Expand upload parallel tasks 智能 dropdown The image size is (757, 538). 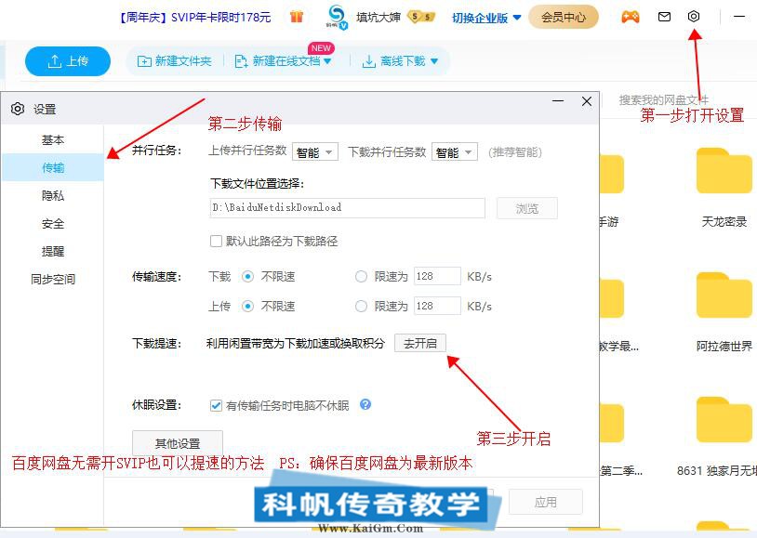314,152
